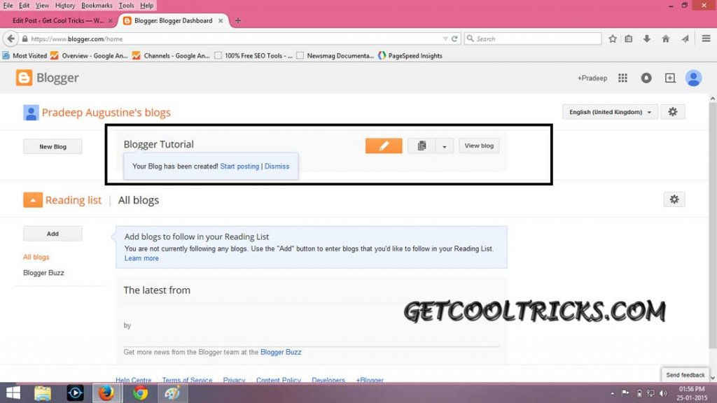Reload the page in address bar
The image size is (717, 403).
tap(454, 39)
